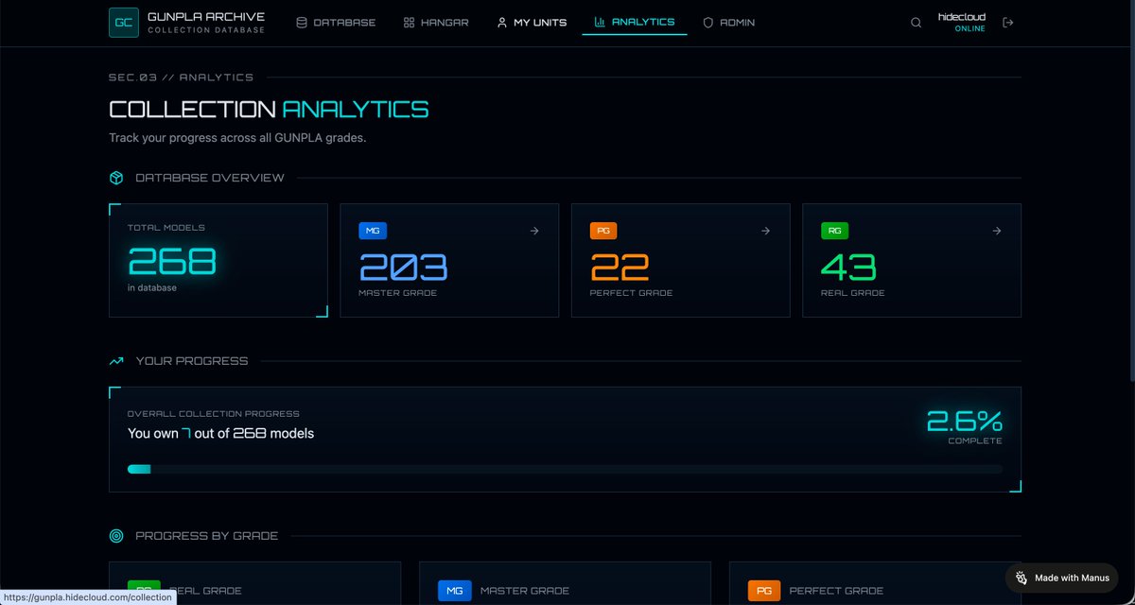This screenshot has width=1135, height=605.
Task: Click the Gunpla Archive title
Action: 206,17
